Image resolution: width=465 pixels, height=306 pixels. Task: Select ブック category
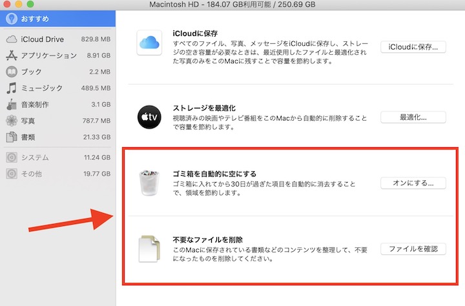[58, 72]
